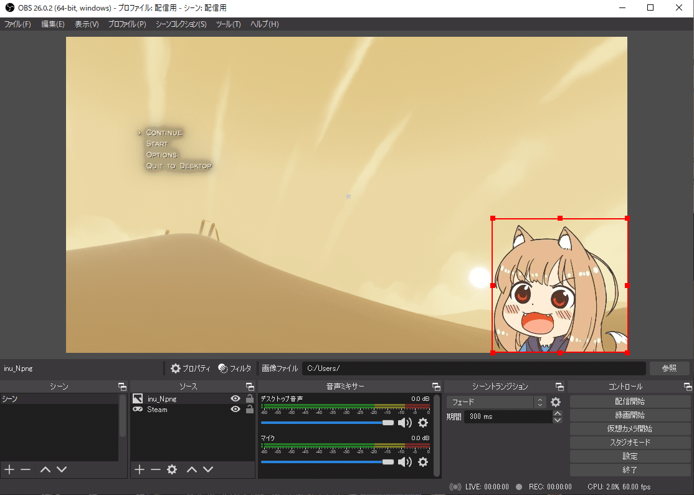The width and height of the screenshot is (694, 495).
Task: Open the ヘルプ(H) menu
Action: pos(264,24)
